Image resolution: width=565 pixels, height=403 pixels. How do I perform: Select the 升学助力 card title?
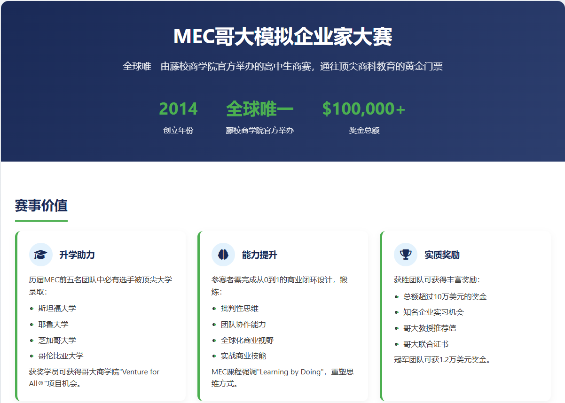[77, 255]
